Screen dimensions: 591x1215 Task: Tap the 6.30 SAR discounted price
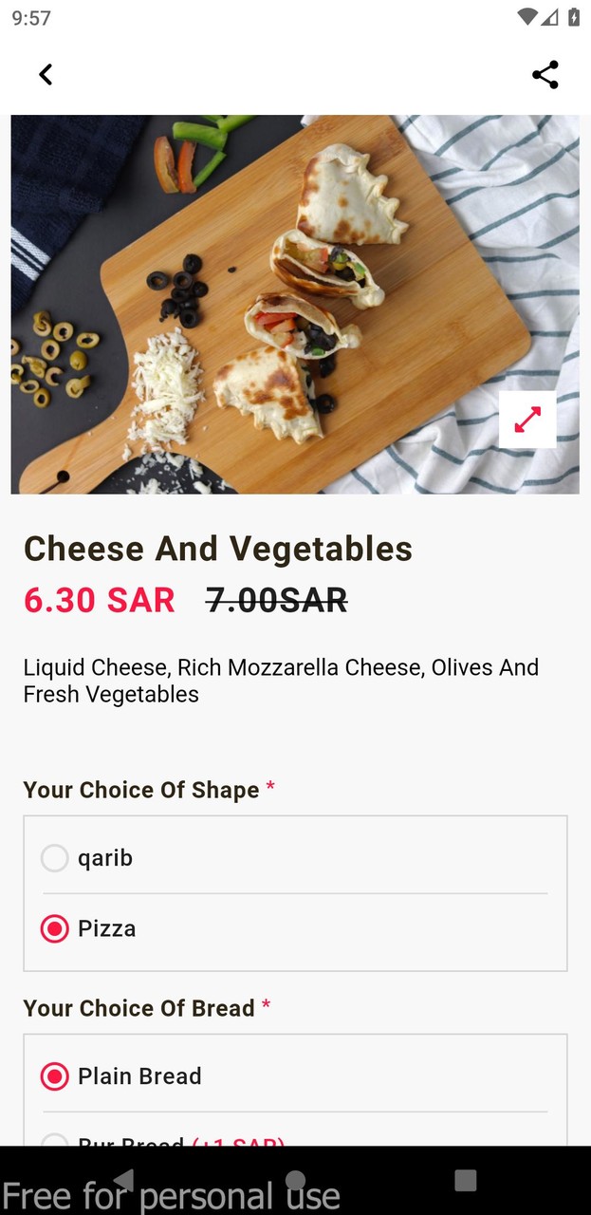(100, 600)
